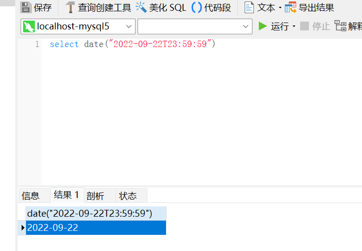
Task: Insert a code snippet (代码段)
Action: pos(211,8)
